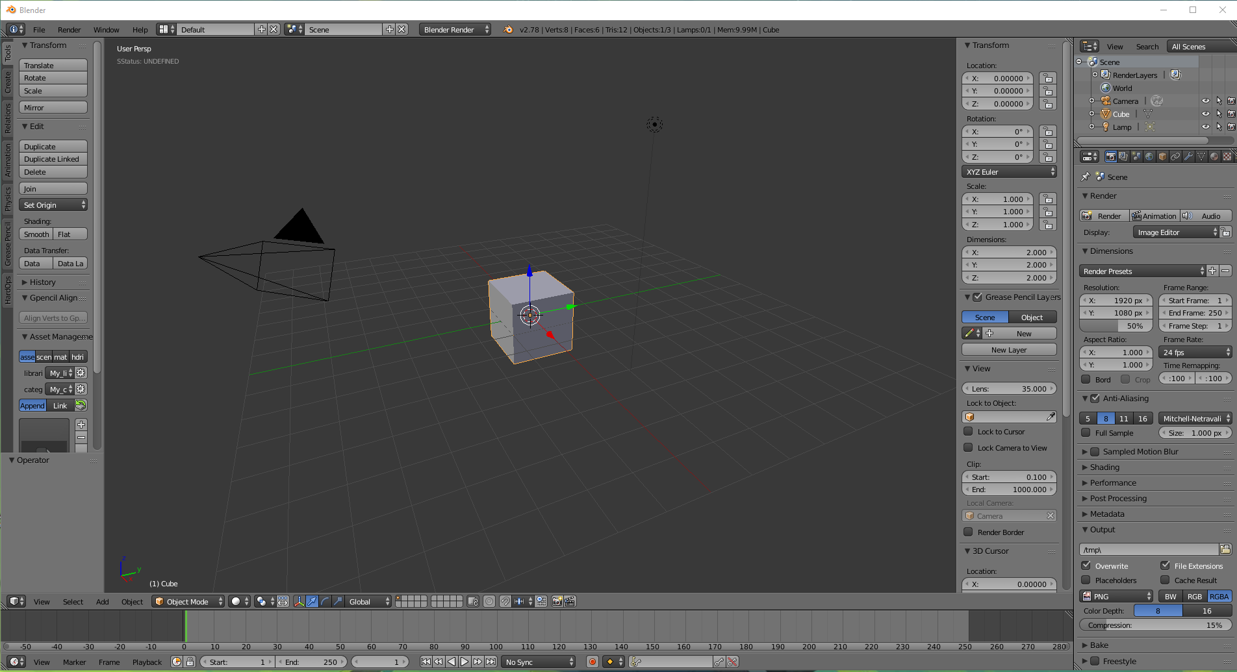Open the Render Layers properties tab
Image resolution: width=1237 pixels, height=672 pixels.
pos(1123,156)
